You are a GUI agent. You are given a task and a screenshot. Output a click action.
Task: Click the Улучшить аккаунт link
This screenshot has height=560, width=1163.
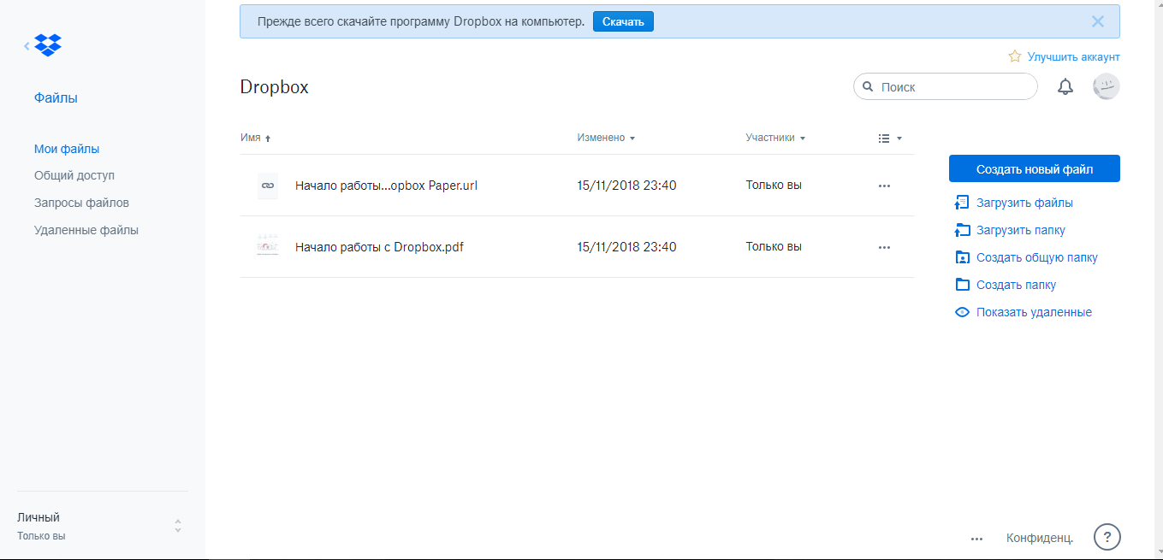(1072, 57)
